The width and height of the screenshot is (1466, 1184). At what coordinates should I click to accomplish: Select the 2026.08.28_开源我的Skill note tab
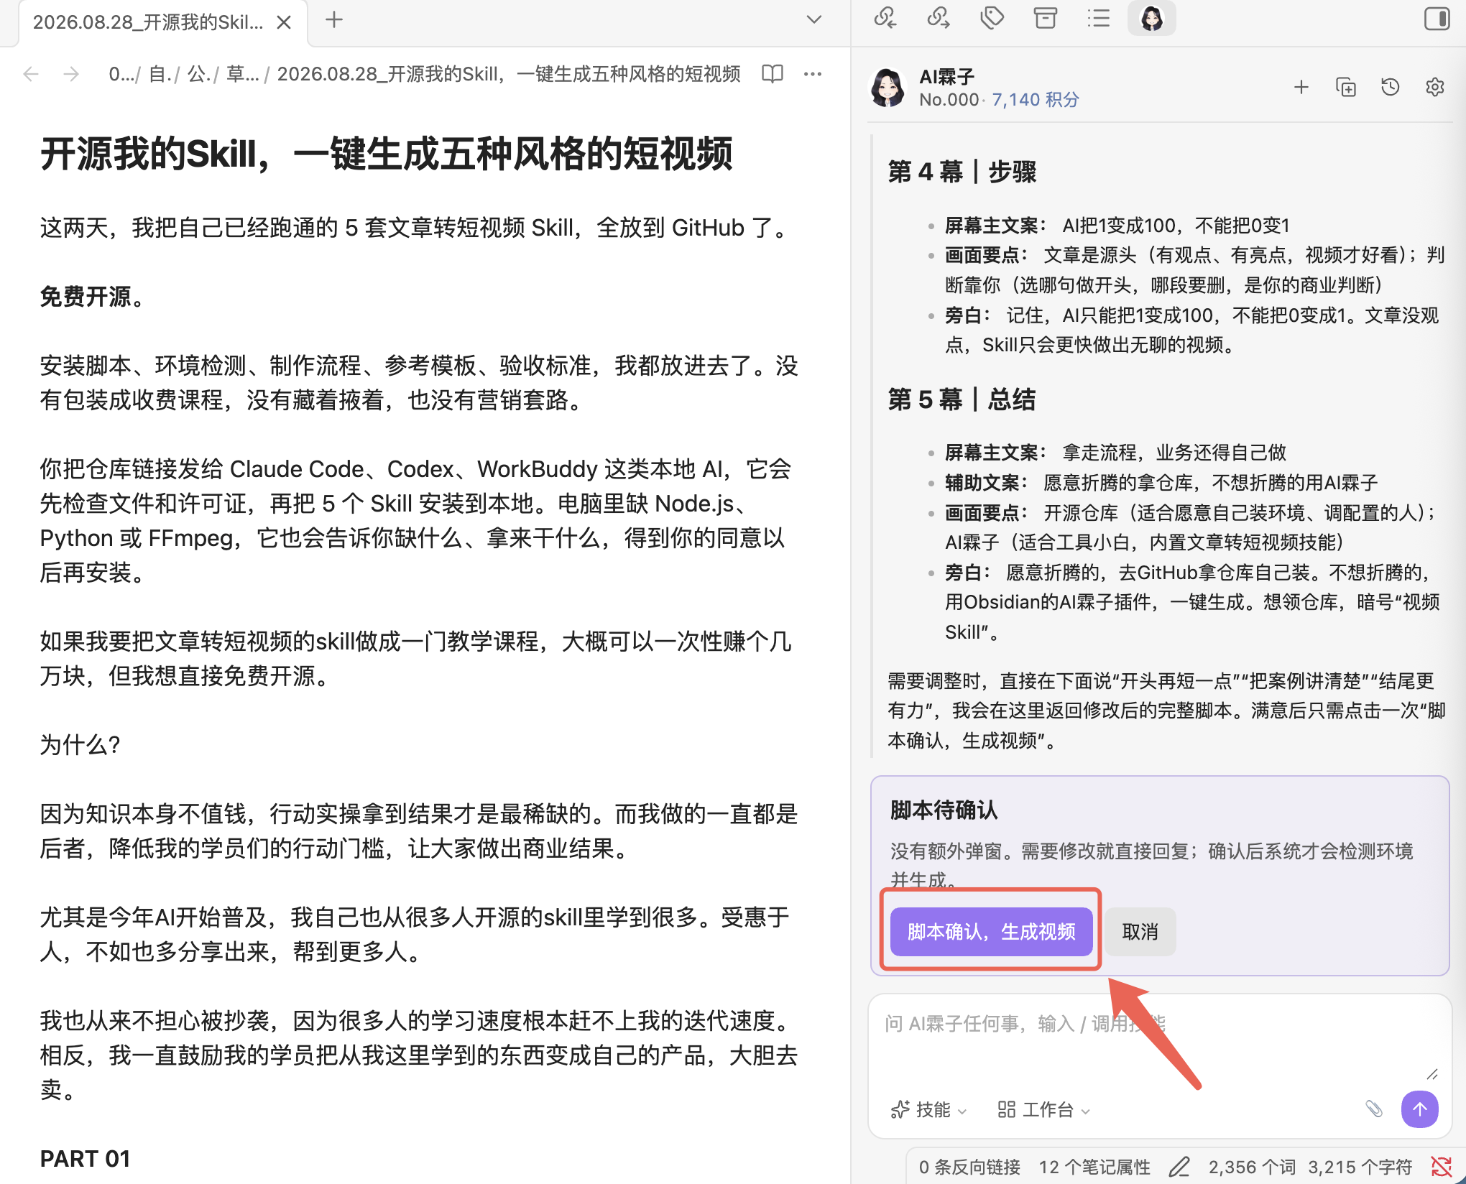pyautogui.click(x=148, y=22)
